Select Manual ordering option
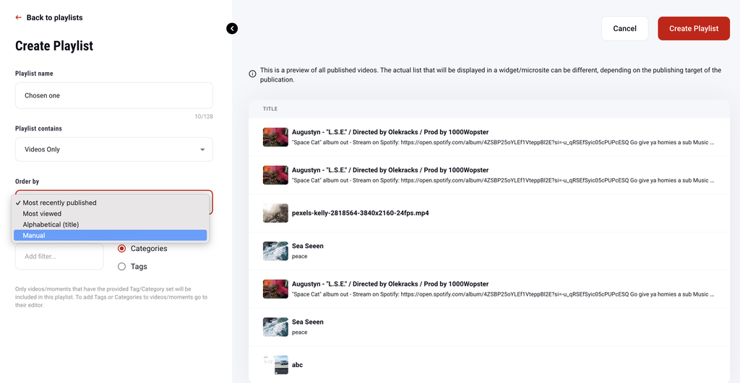This screenshot has height=383, width=740. [x=34, y=235]
